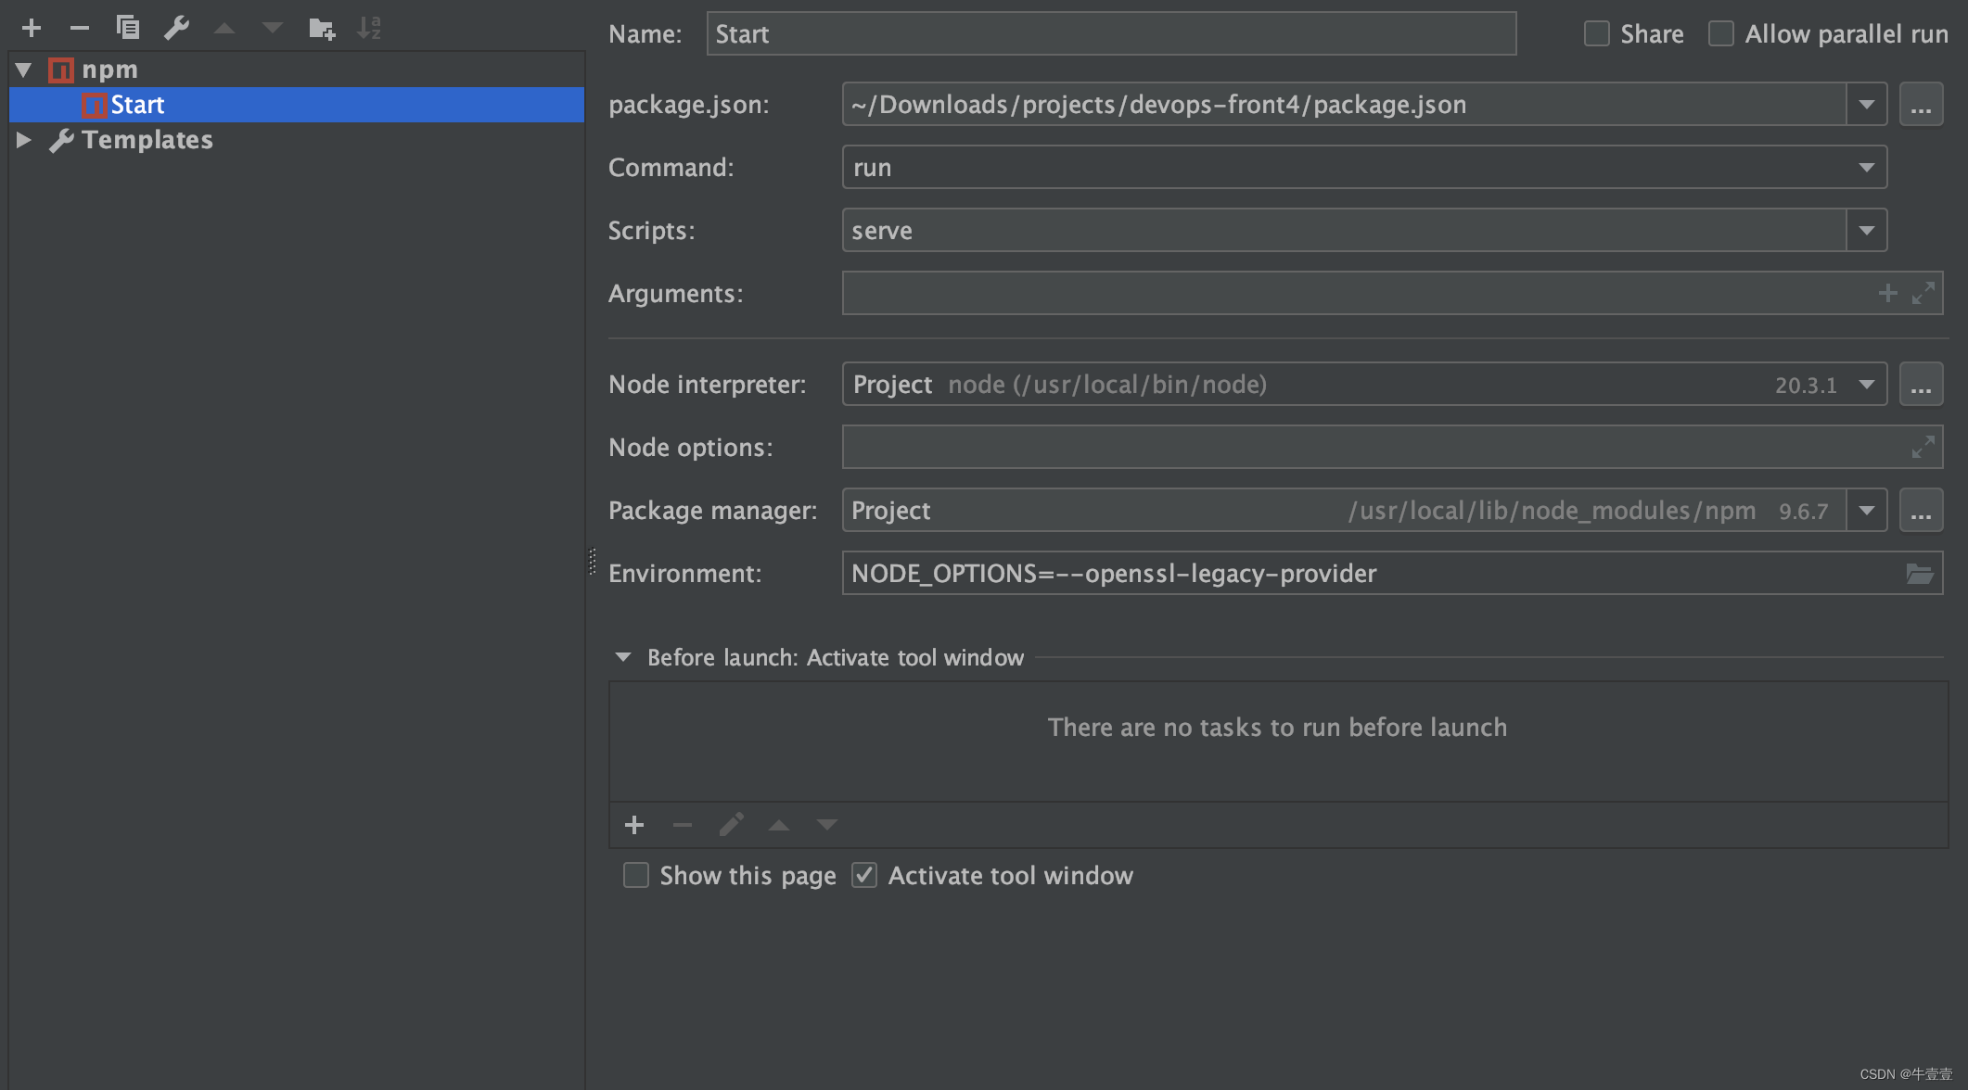Enable Allow parallel run checkbox
The height and width of the screenshot is (1090, 1968).
click(x=1720, y=34)
